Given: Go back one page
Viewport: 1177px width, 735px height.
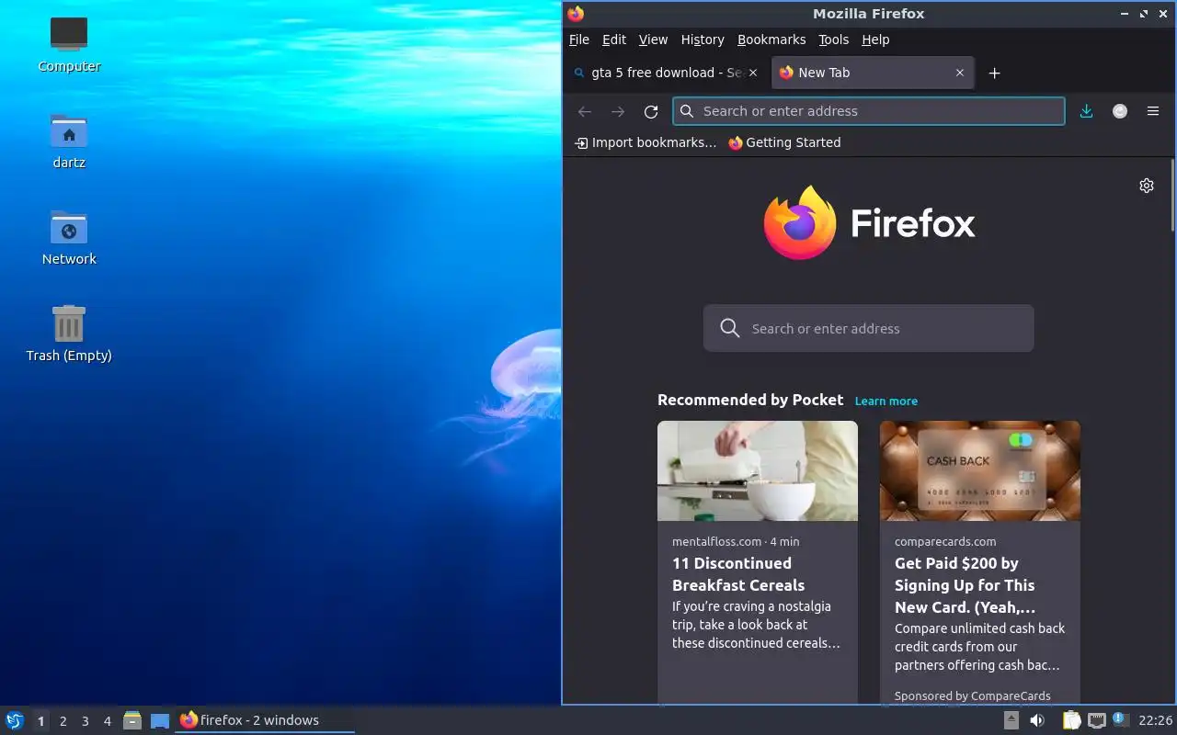Looking at the screenshot, I should [x=584, y=111].
